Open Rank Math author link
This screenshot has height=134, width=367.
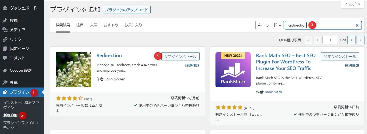click(x=273, y=92)
